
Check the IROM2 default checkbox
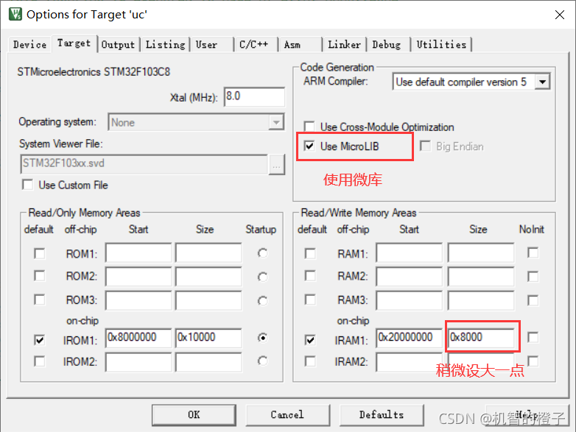pyautogui.click(x=39, y=361)
